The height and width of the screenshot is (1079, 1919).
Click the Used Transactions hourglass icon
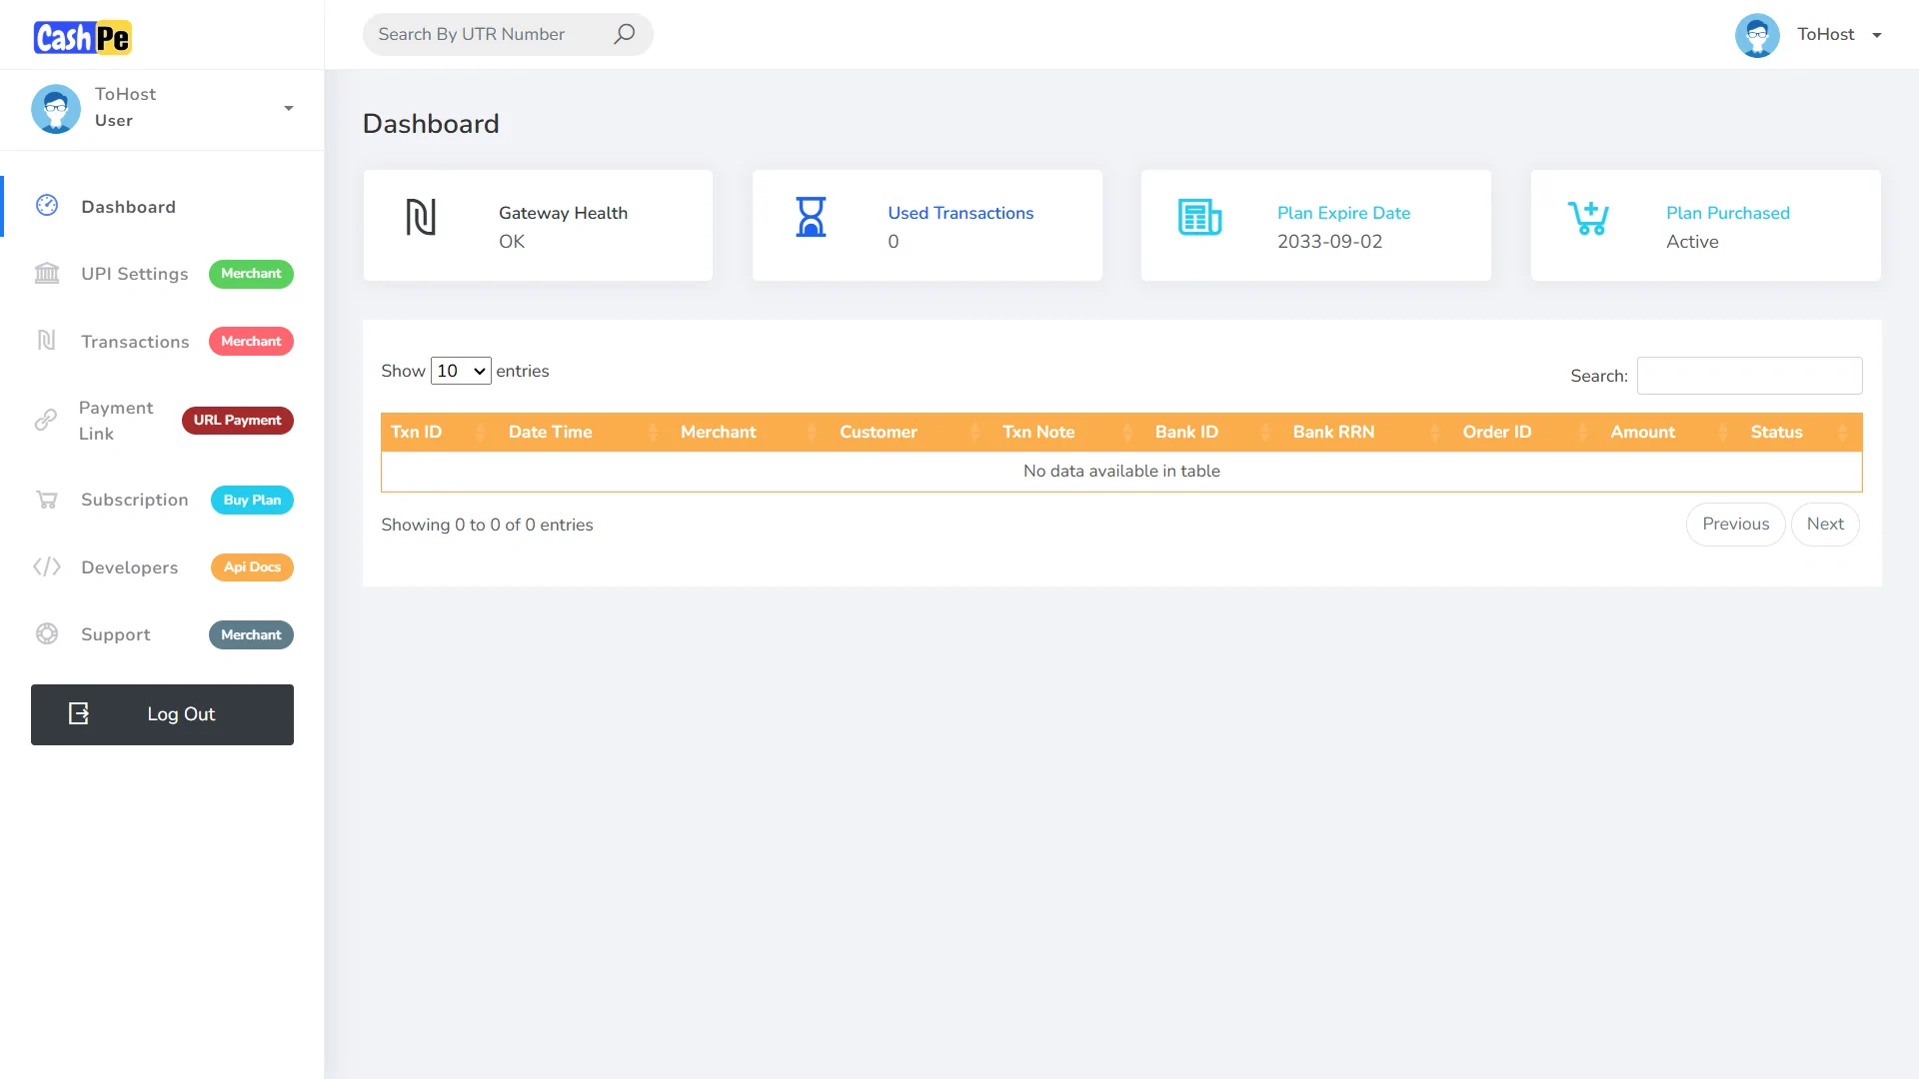pos(811,217)
